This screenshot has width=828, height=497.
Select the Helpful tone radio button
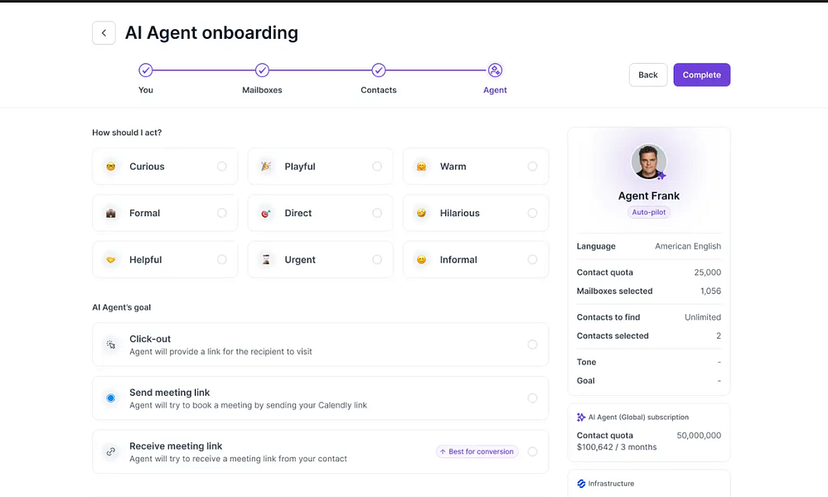(x=222, y=259)
